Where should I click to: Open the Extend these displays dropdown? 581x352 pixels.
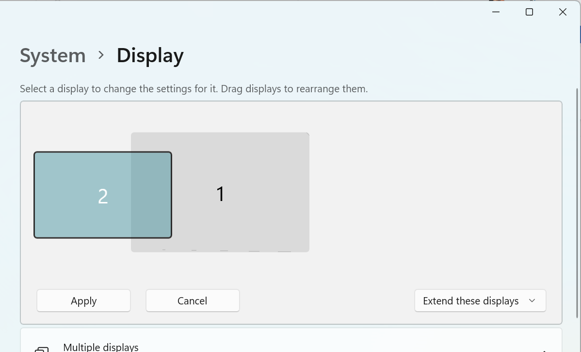pyautogui.click(x=480, y=301)
